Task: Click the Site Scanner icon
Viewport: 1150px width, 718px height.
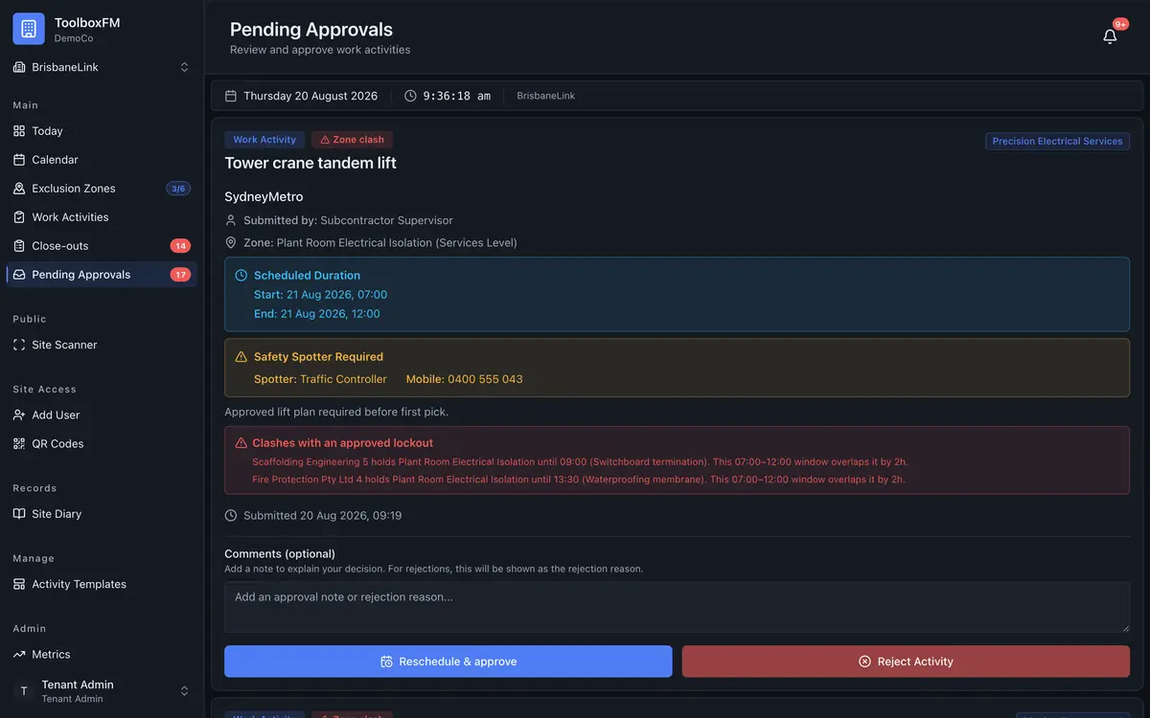Action: coord(19,345)
